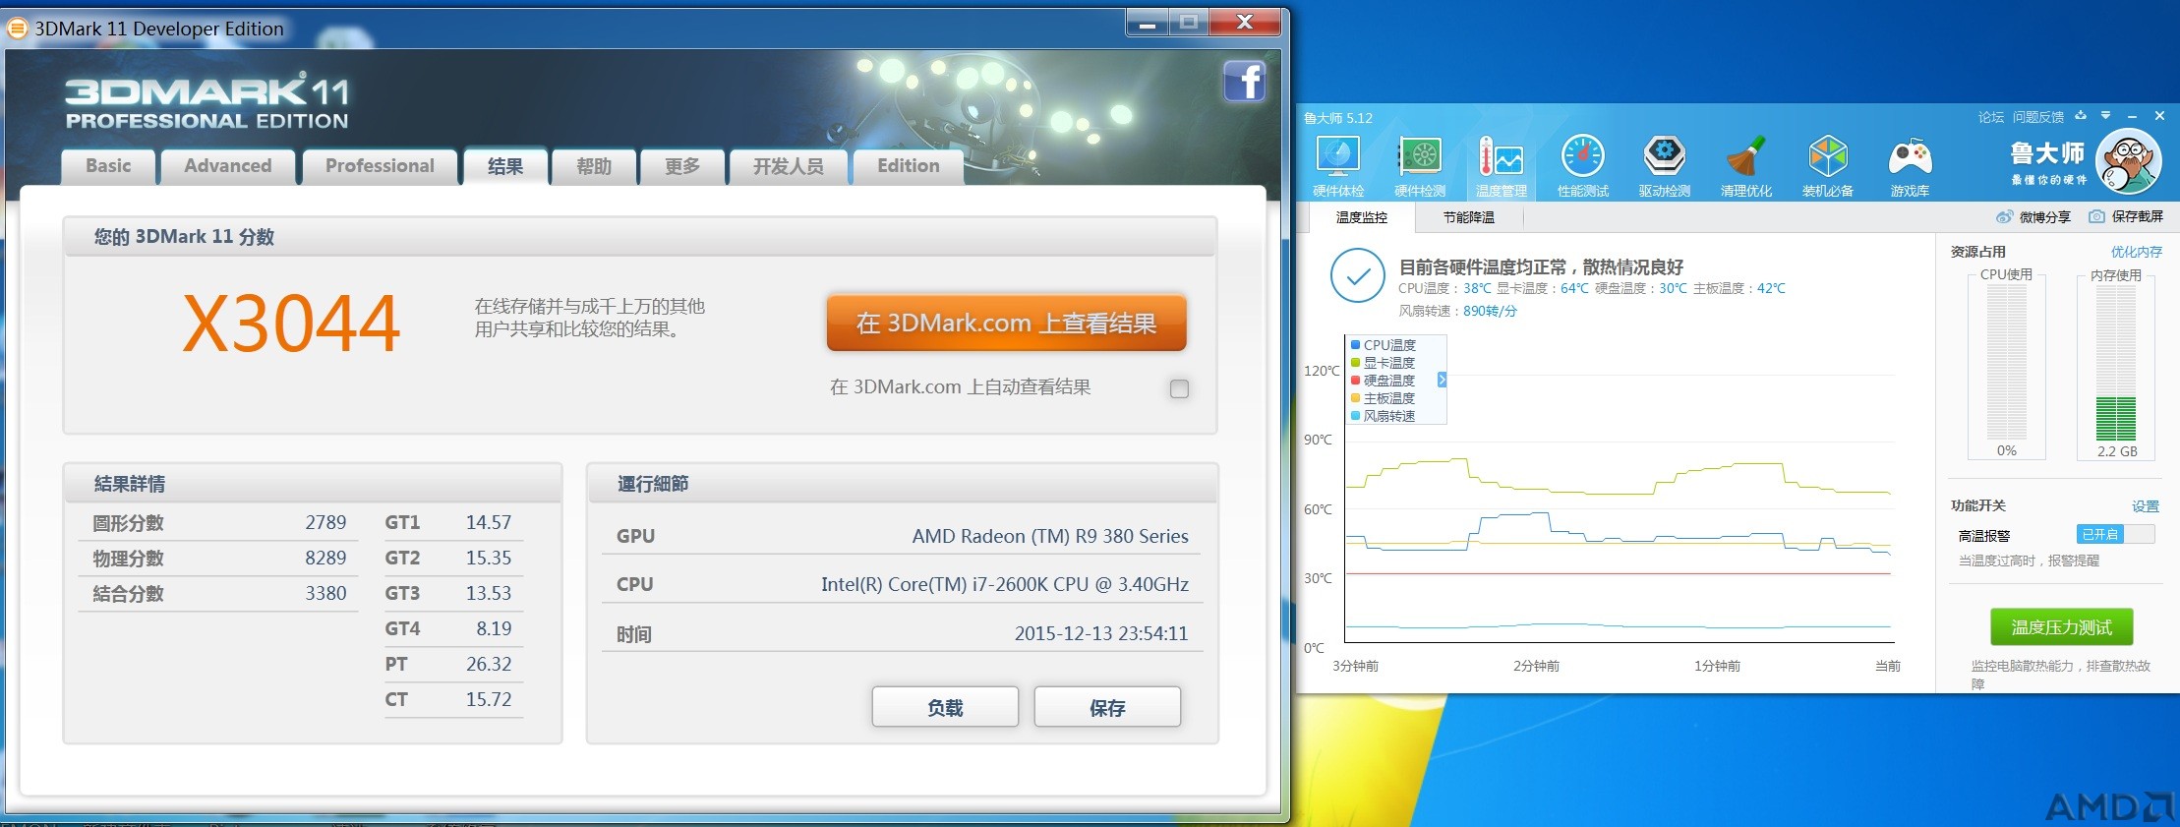
Task: Toggle the 高温报警 已开启 switch
Action: (2115, 534)
